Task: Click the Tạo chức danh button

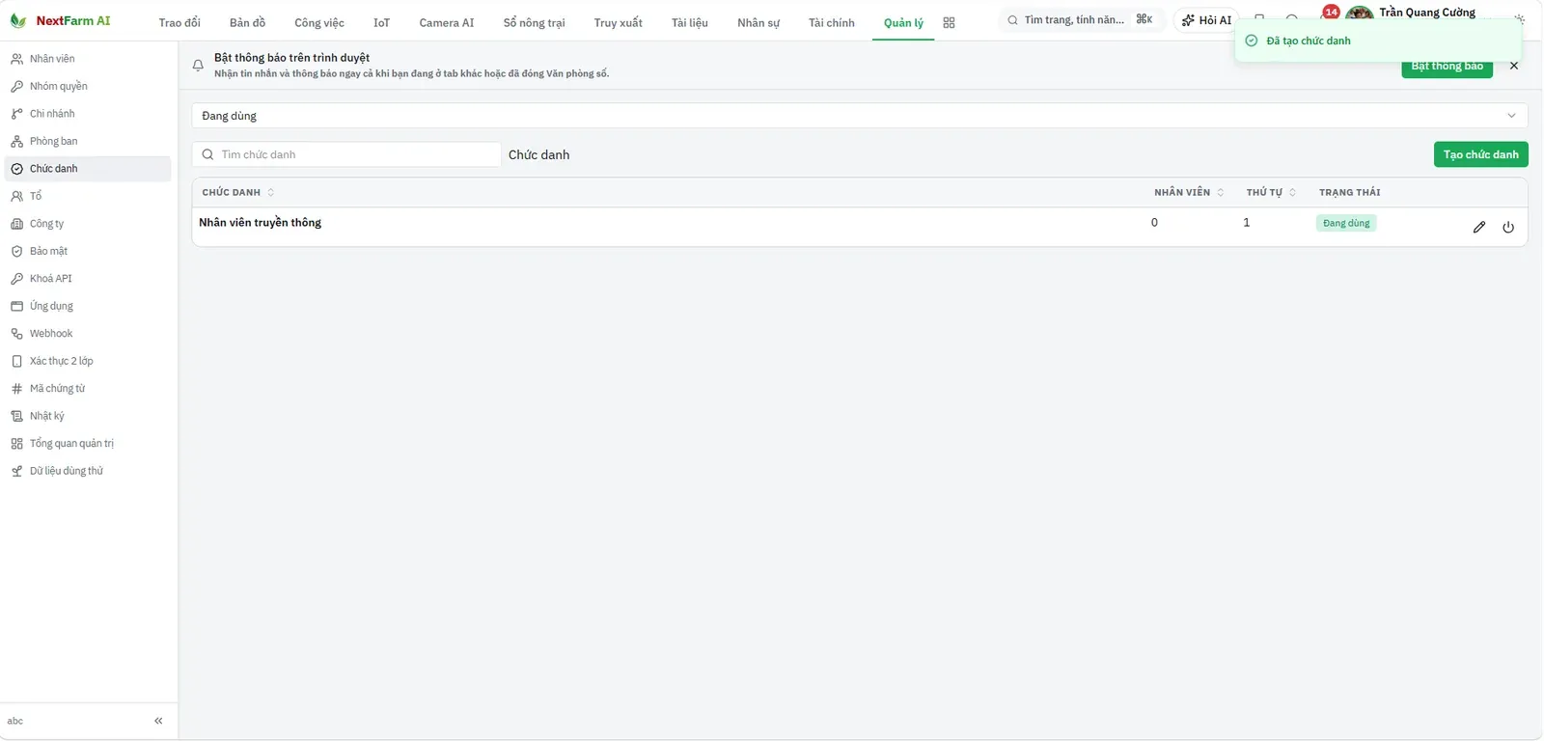Action: 1480,154
